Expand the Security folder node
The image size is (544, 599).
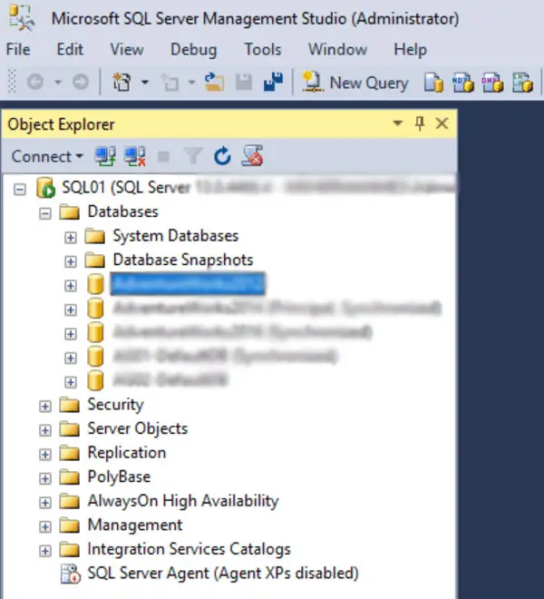pyautogui.click(x=45, y=405)
